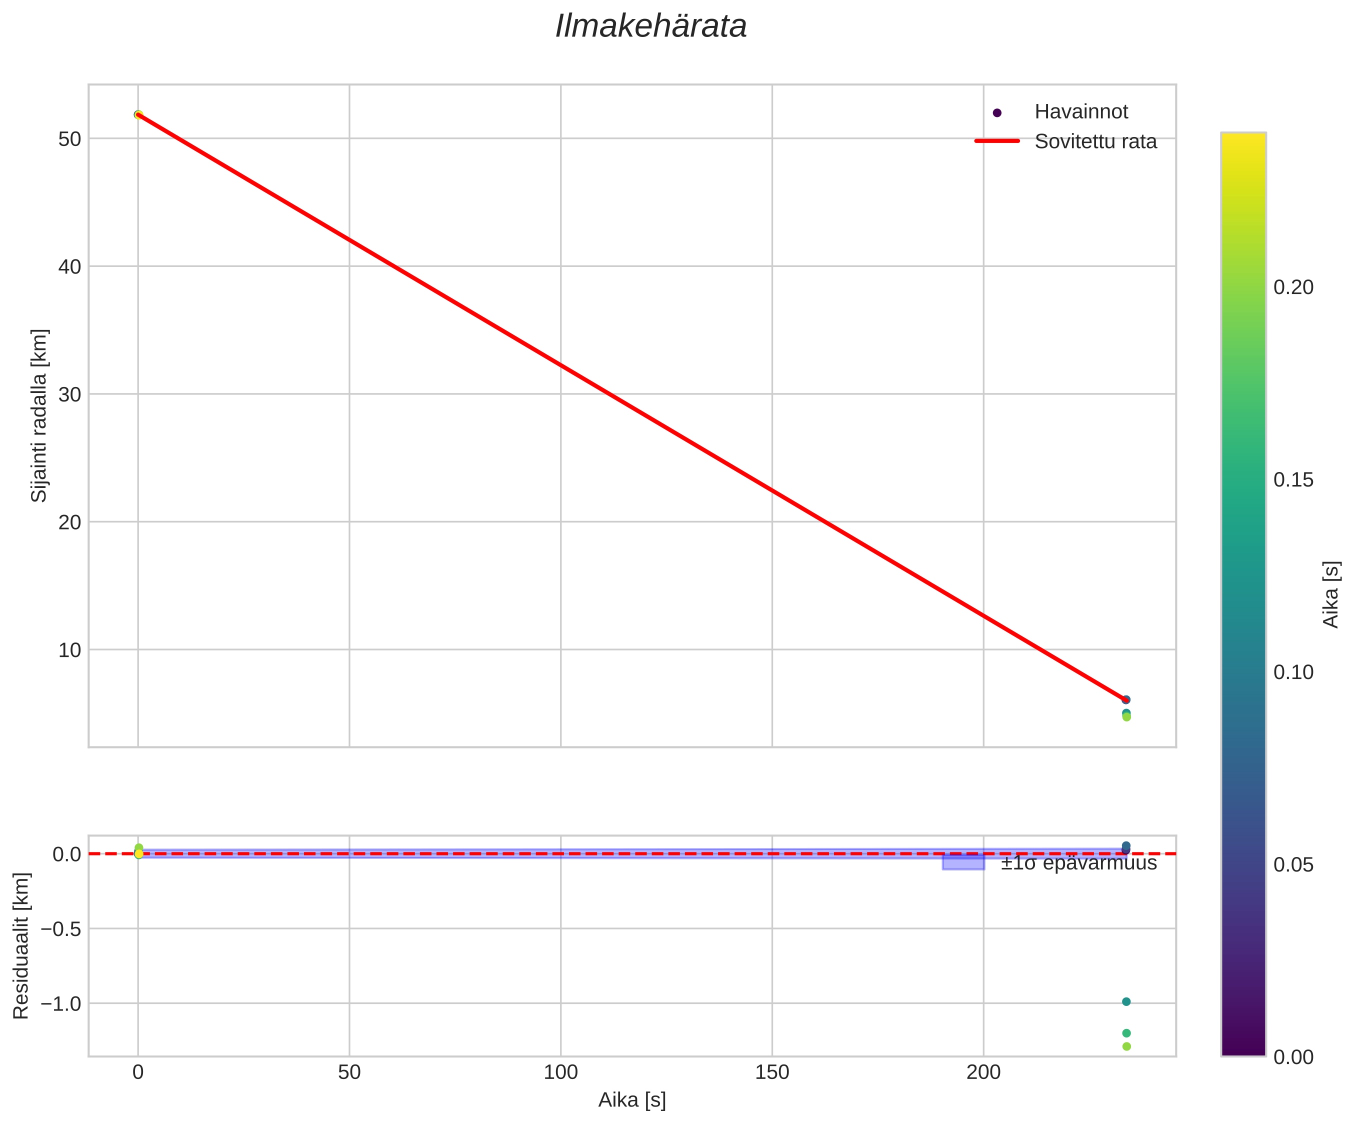
Task: Click the Sovitettu rata legend text
Action: [1095, 142]
